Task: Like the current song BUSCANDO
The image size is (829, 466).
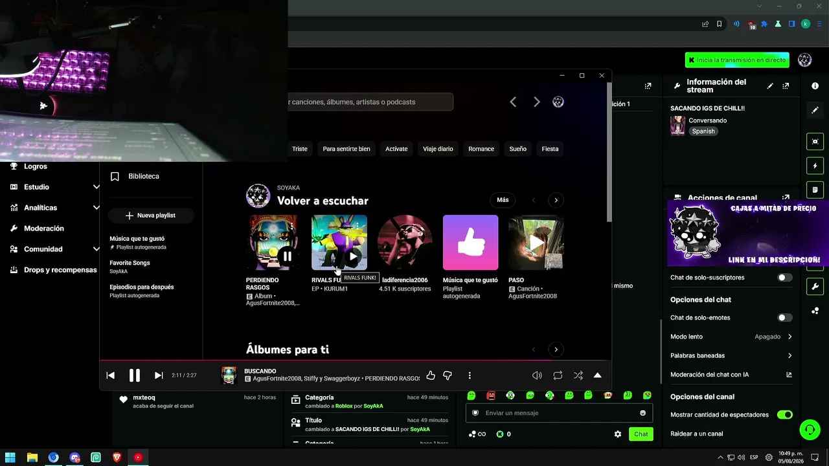Action: tap(431, 375)
